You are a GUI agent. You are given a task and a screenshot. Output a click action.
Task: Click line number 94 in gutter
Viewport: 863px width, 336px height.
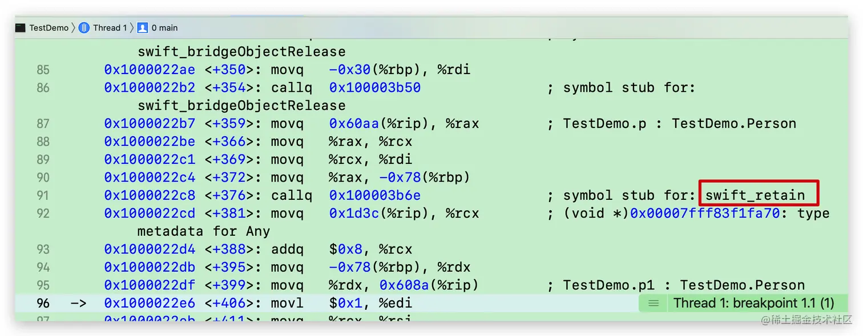43,267
